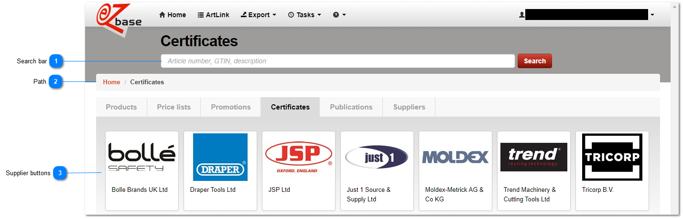Open Draper supplier logo
683x219 pixels.
(220, 157)
